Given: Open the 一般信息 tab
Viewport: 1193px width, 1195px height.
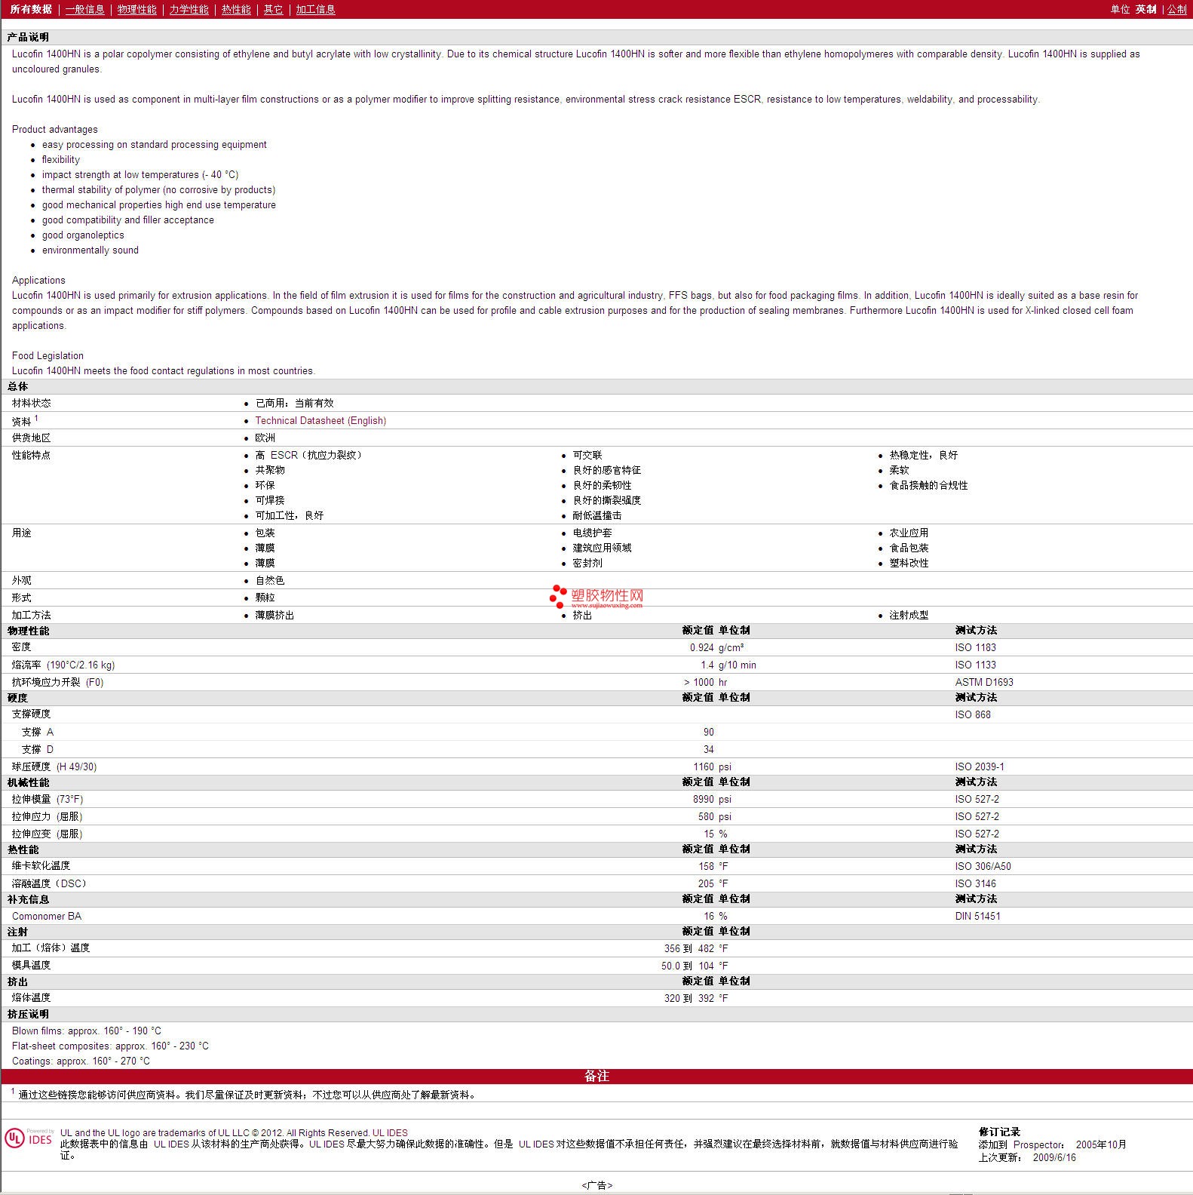Looking at the screenshot, I should tap(84, 9).
